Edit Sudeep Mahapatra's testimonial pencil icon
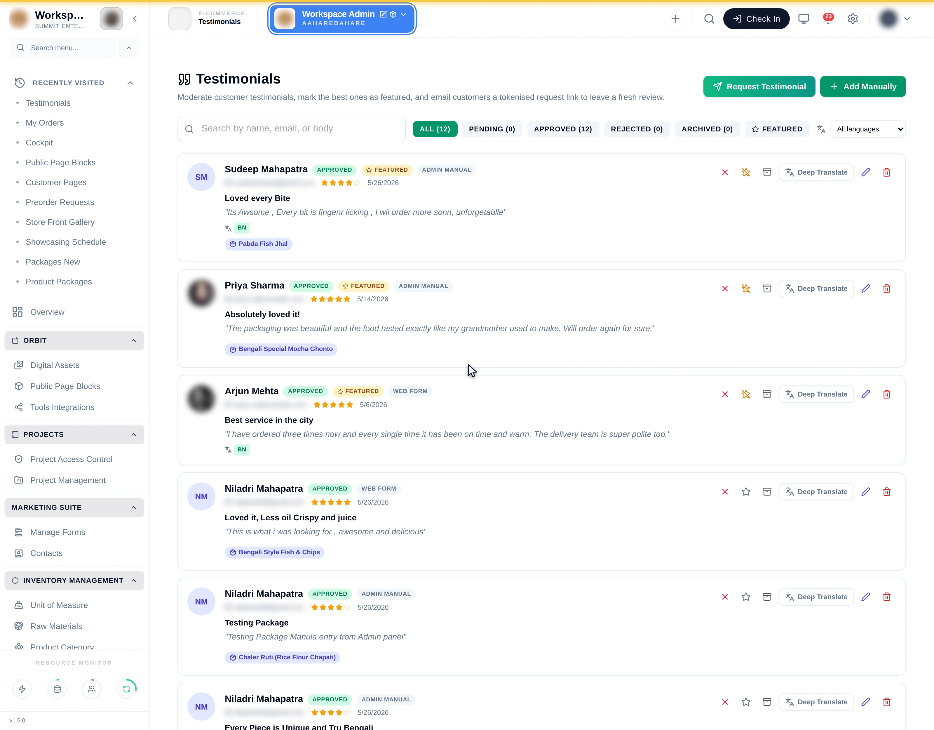Screen dimensions: 934x730 tap(866, 172)
